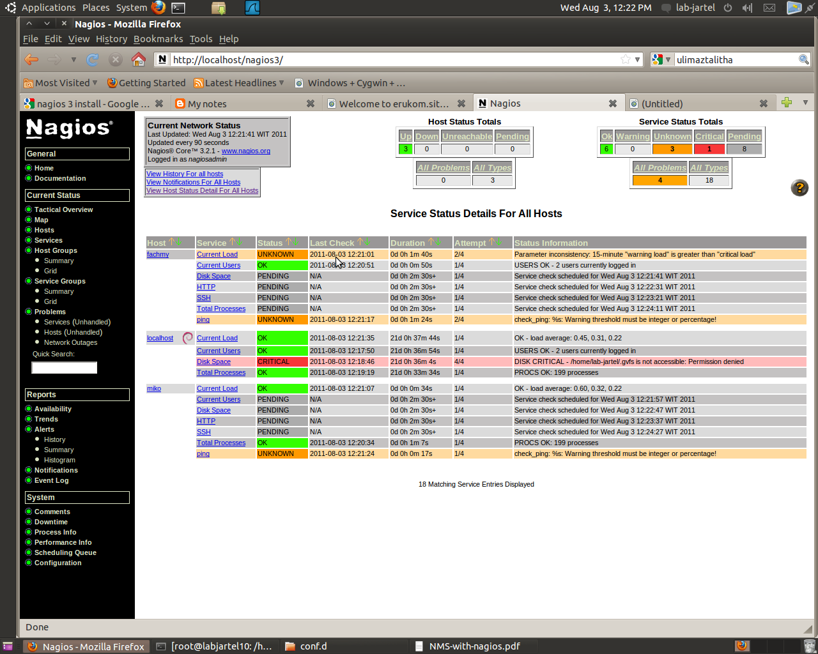This screenshot has height=654, width=818.
Task: Open the Applications menu in the top panel
Action: click(48, 8)
